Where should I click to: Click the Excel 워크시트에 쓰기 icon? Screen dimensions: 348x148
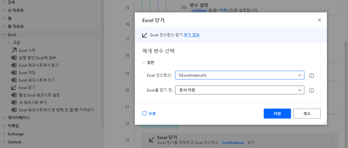pyautogui.click(x=14, y=80)
